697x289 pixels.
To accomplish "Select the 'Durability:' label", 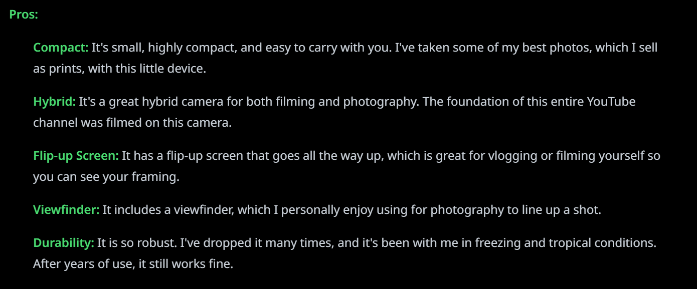I will 64,244.
